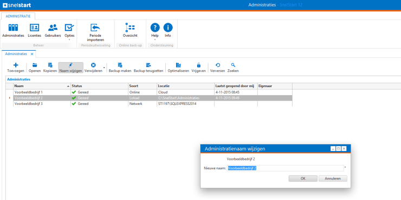Click the SnelStart logo in title bar
Screen dimensions: 401x200
pyautogui.click(x=17, y=5)
